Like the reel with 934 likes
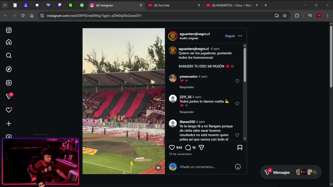This screenshot has height=187, width=333. click(x=172, y=148)
